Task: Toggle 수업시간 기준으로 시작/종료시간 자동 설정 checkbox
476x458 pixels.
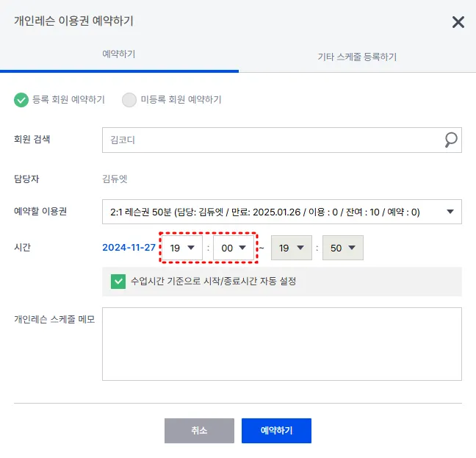Action: (118, 281)
